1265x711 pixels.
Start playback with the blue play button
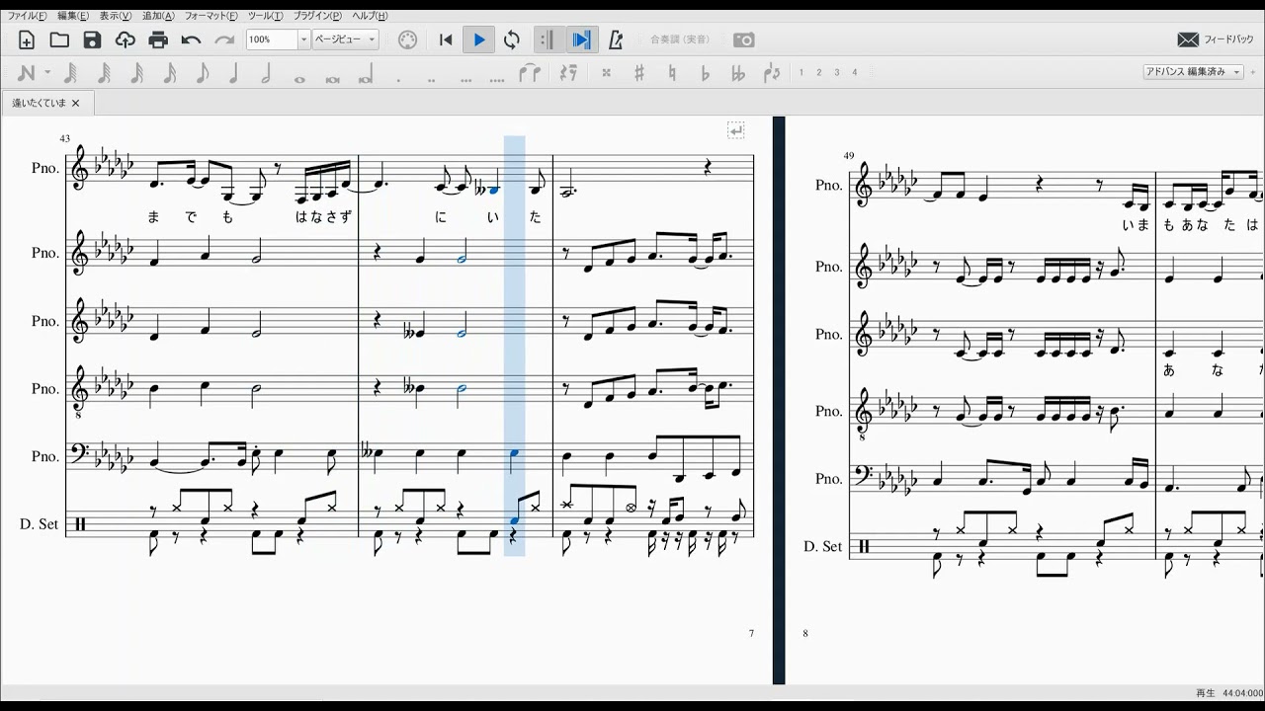(479, 39)
